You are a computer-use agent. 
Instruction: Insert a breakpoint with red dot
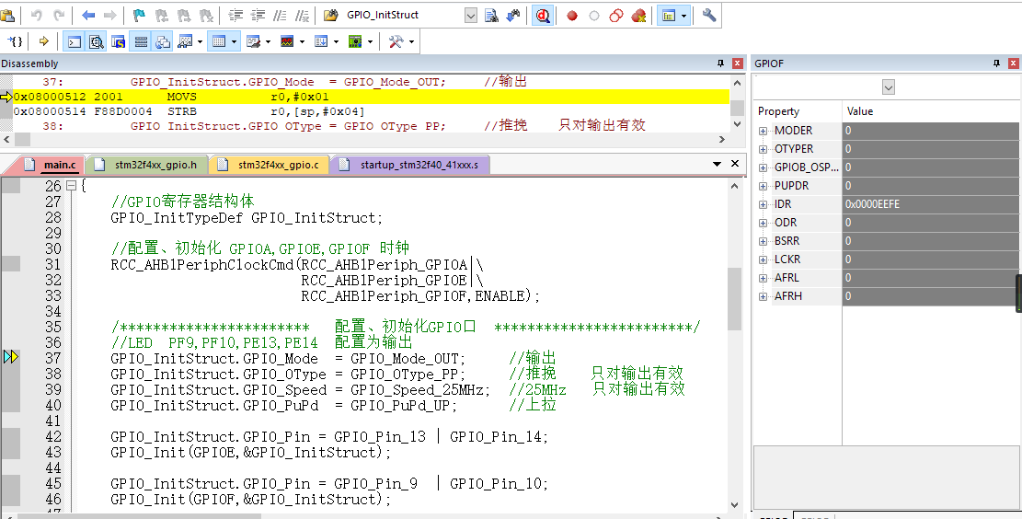(x=572, y=15)
